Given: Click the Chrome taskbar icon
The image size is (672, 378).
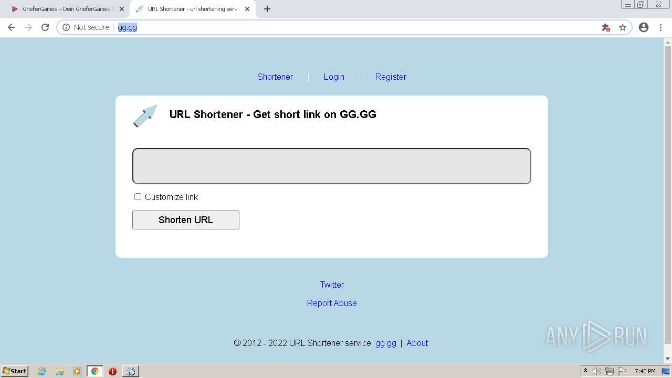Looking at the screenshot, I should tap(94, 371).
